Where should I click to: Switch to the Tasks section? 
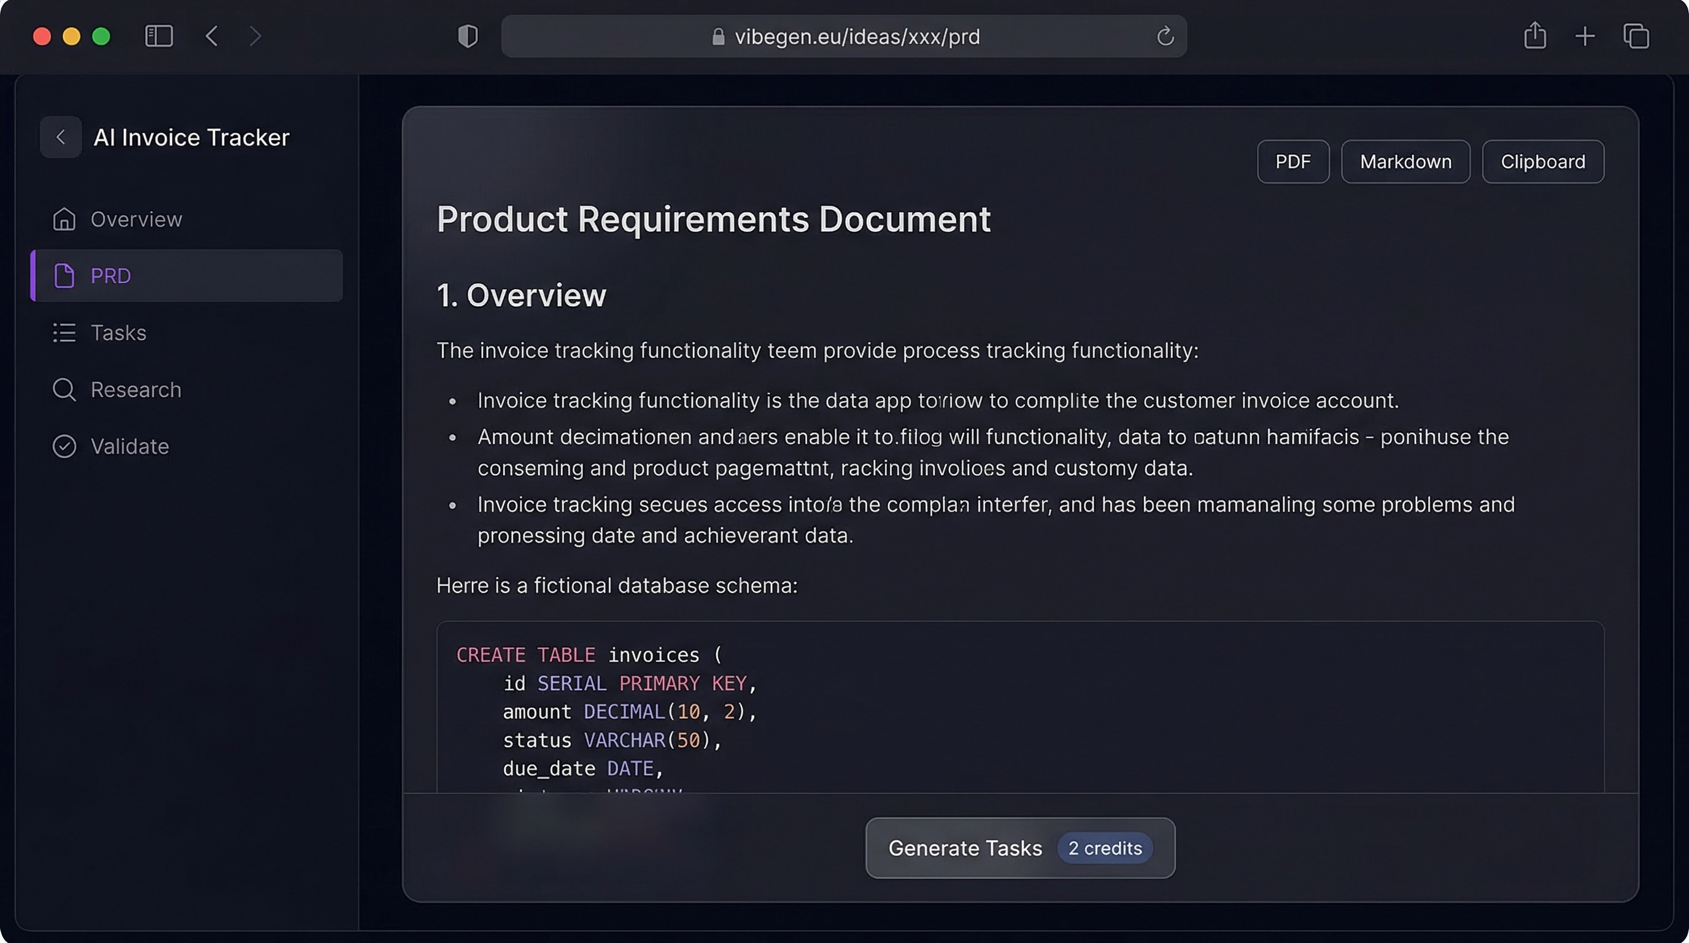pyautogui.click(x=118, y=333)
